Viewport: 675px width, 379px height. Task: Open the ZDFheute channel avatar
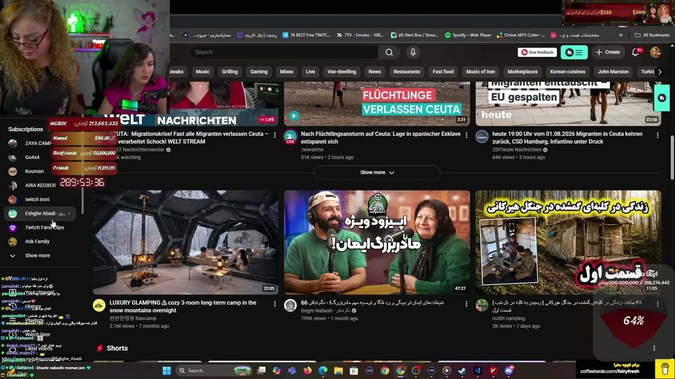point(482,137)
